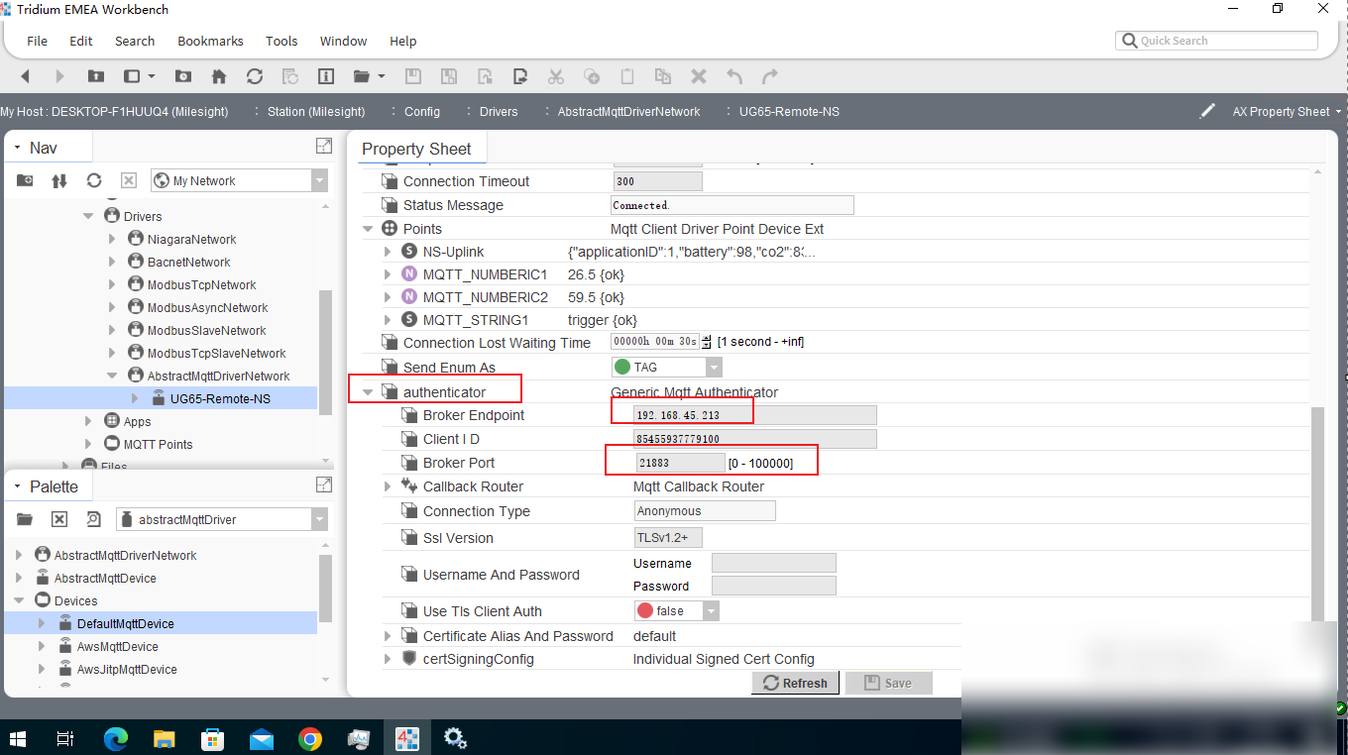1348x755 pixels.
Task: Click AbstractMqttDriverNetwork in breadcrumb path
Action: (x=628, y=111)
